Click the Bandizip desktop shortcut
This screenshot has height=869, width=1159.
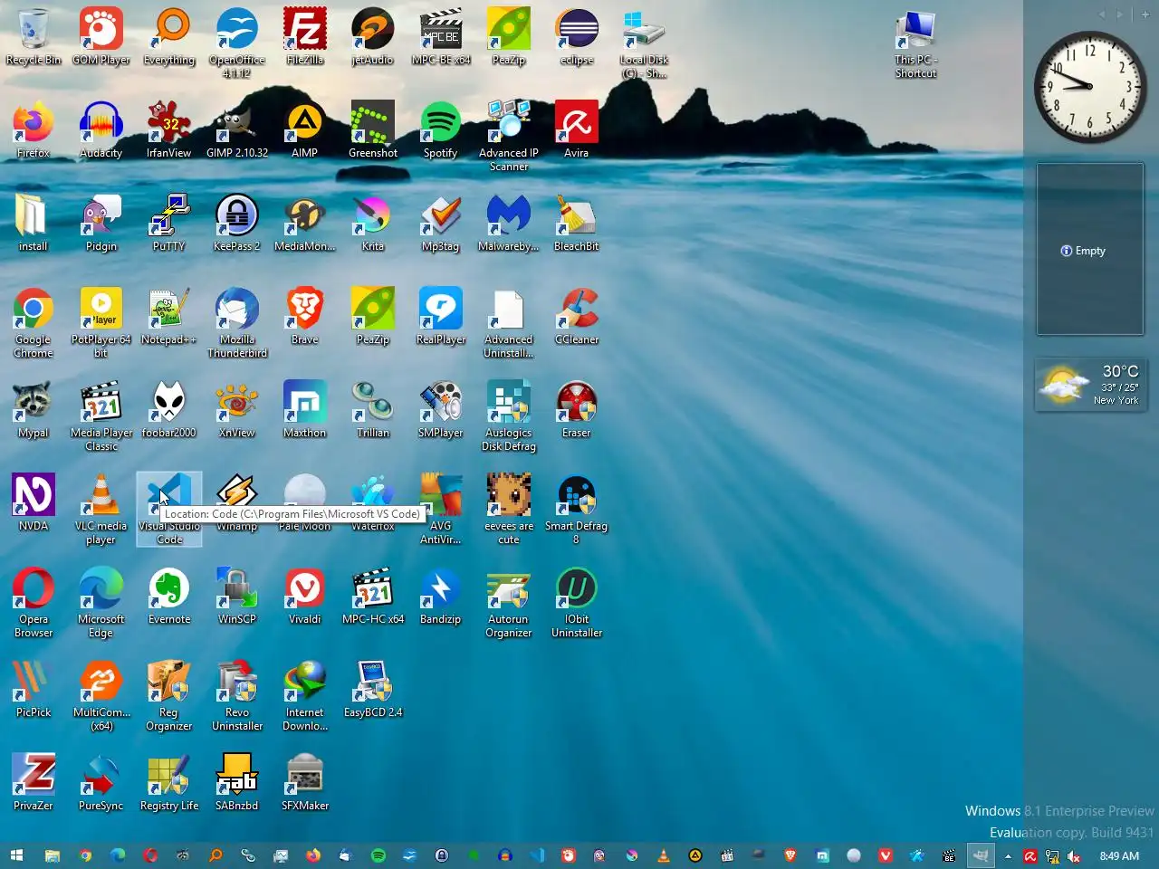(x=441, y=597)
